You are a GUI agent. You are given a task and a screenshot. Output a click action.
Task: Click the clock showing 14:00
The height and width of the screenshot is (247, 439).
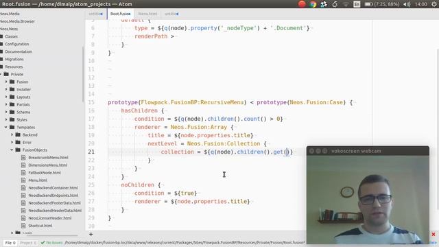[420, 4]
